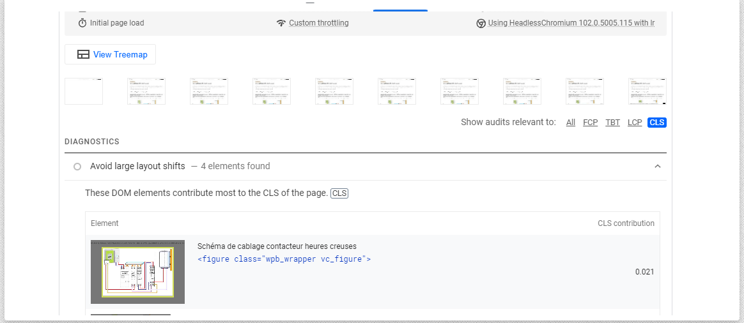Image resolution: width=744 pixels, height=323 pixels.
Task: Open HeadlessChromium version details link
Action: pos(571,23)
